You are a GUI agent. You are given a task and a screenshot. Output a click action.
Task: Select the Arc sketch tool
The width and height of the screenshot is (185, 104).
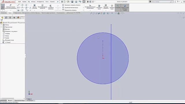(x=22, y=8)
